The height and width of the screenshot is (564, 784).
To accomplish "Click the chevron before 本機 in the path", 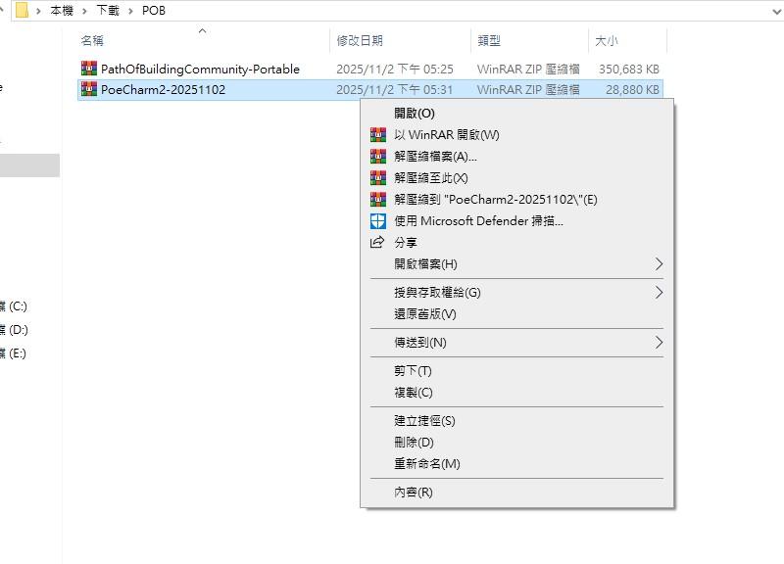I will 38,11.
